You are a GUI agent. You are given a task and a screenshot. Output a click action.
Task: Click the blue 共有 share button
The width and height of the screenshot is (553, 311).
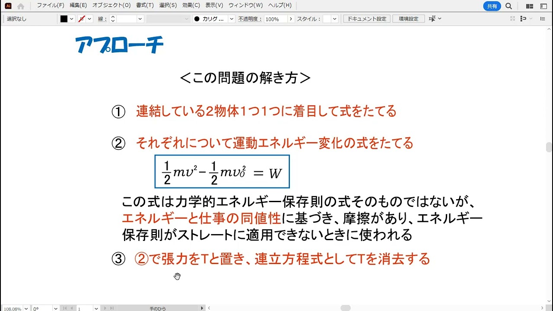tap(492, 6)
